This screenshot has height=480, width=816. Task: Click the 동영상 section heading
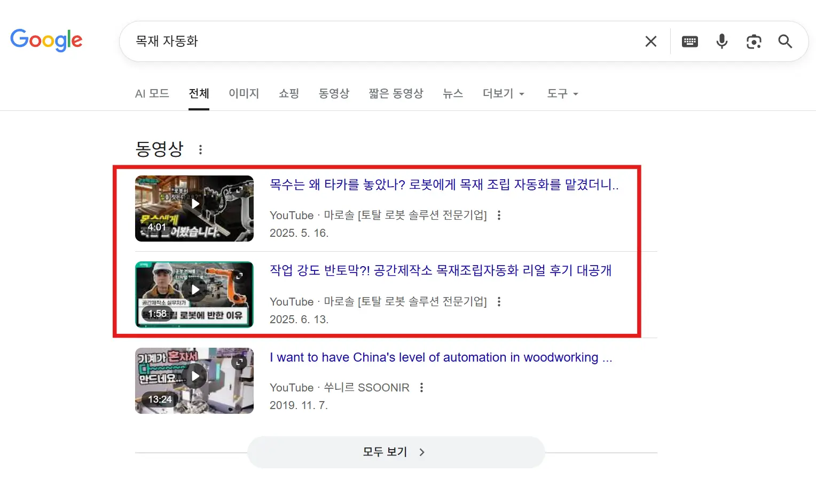click(160, 149)
